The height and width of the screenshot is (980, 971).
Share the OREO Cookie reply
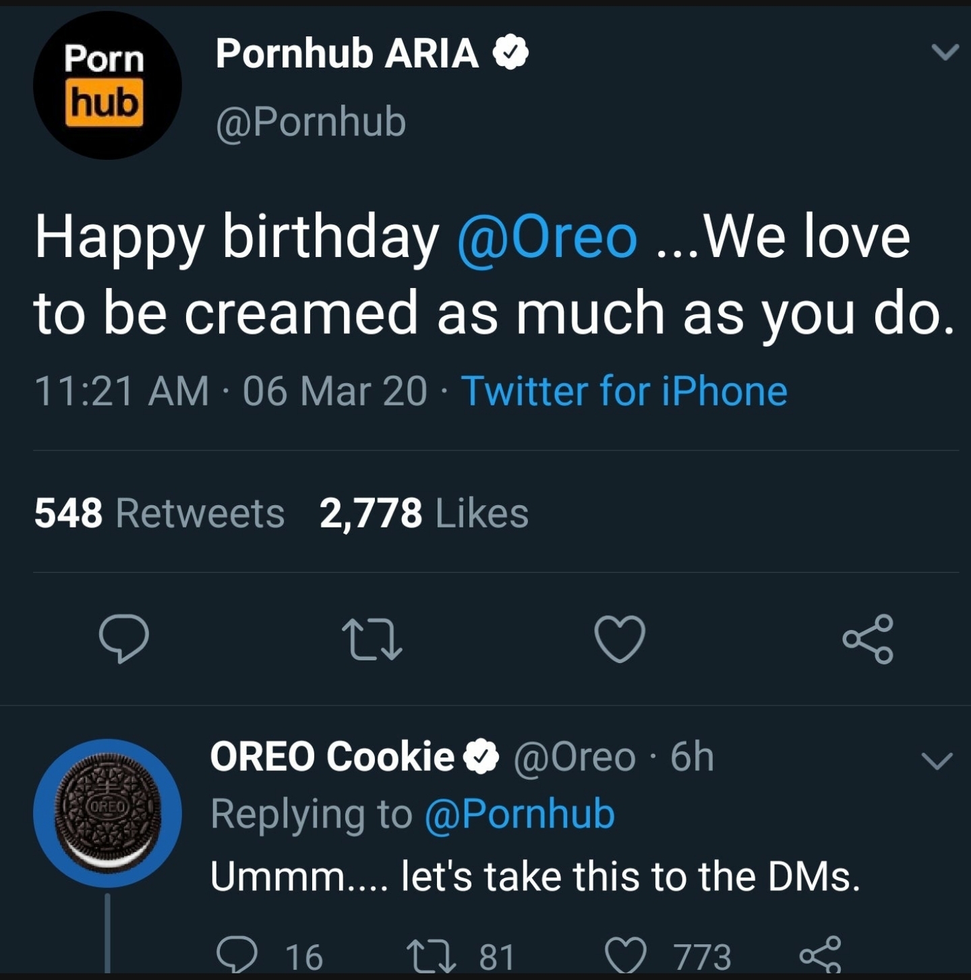pyautogui.click(x=820, y=954)
